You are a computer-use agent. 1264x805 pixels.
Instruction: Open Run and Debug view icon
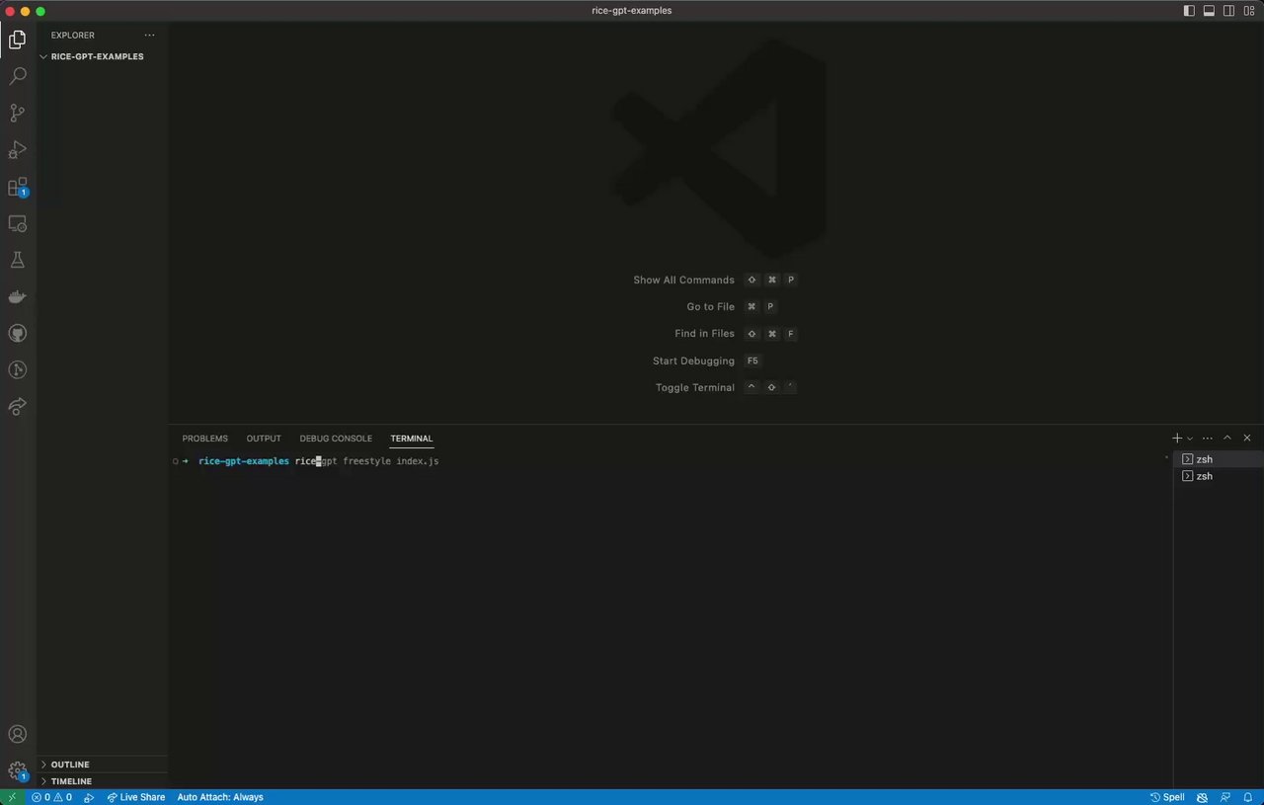coord(18,150)
